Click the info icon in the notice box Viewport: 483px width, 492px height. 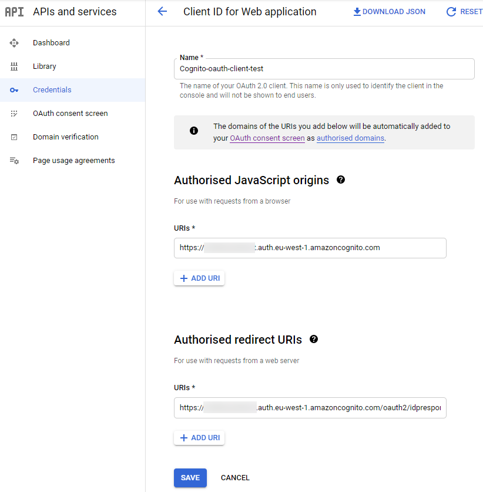point(194,131)
